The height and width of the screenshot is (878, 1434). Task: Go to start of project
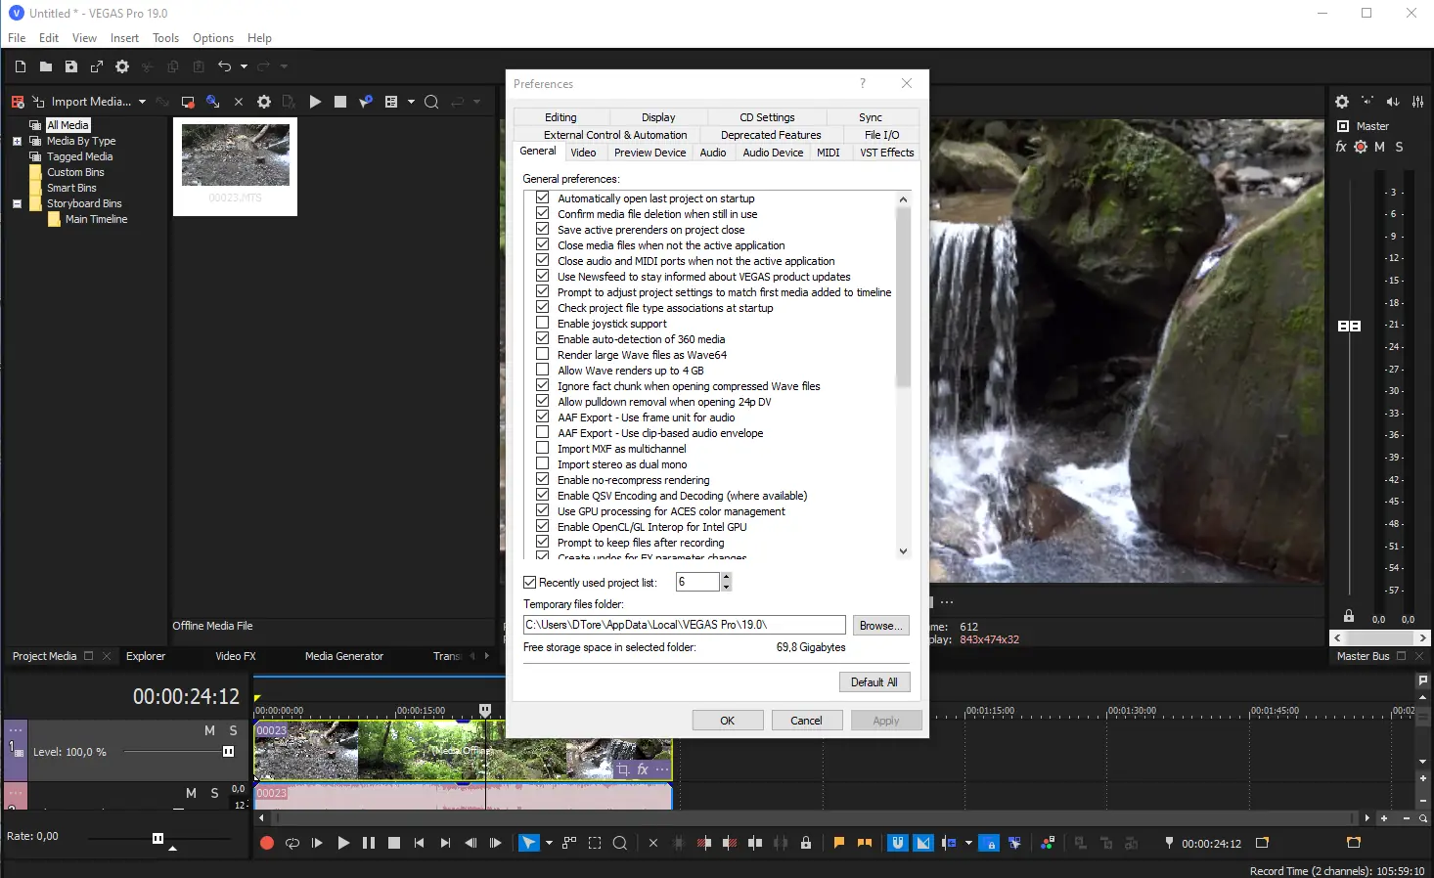pos(420,843)
